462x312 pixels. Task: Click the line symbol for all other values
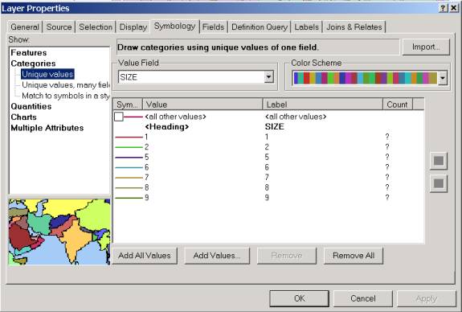(x=133, y=117)
